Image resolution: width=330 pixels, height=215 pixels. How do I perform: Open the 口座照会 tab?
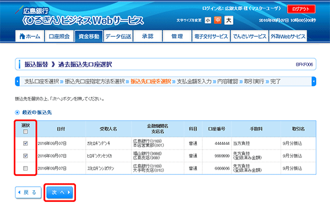59,36
